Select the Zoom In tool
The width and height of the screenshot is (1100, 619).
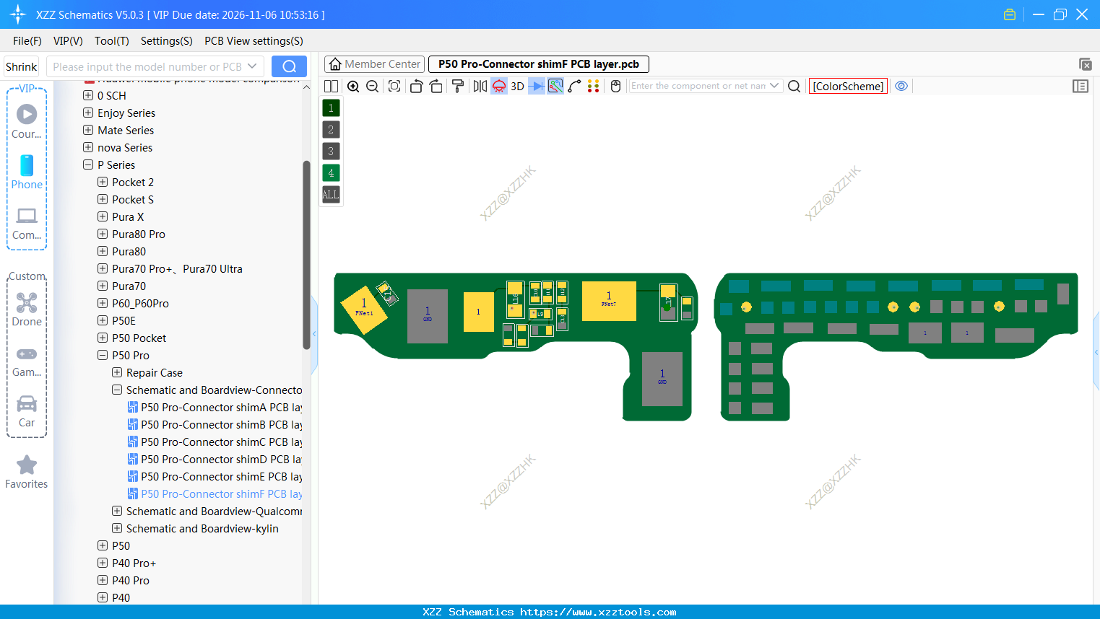[353, 86]
